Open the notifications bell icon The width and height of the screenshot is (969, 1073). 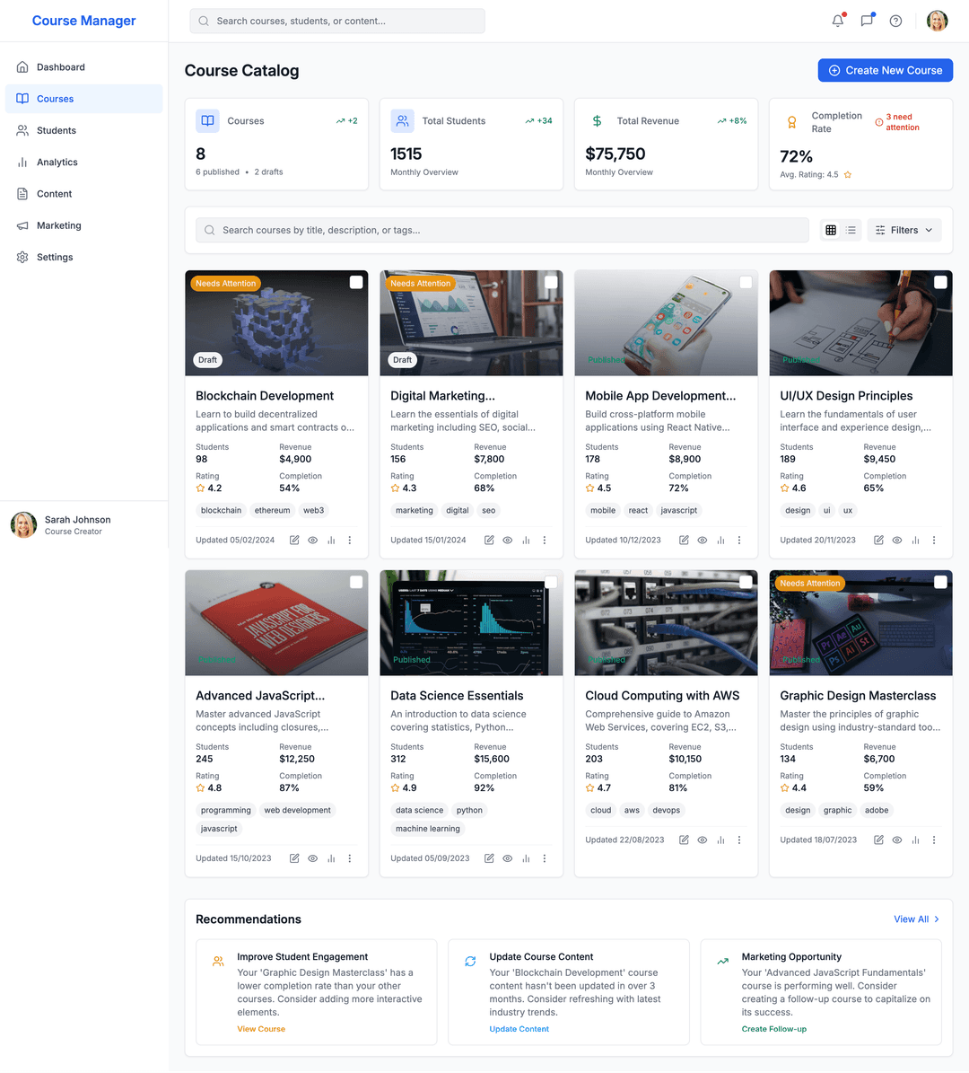(837, 21)
